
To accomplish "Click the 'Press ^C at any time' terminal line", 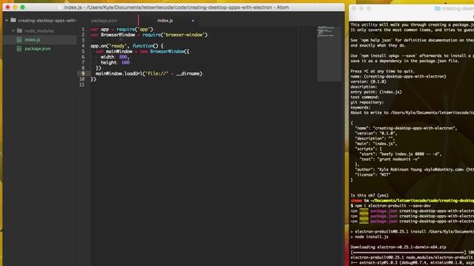I will click(x=383, y=72).
